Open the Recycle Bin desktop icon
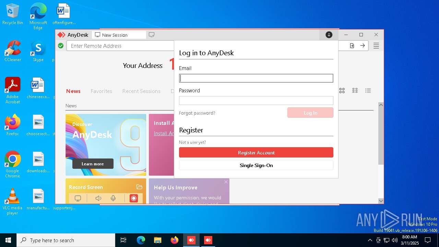 [13, 14]
